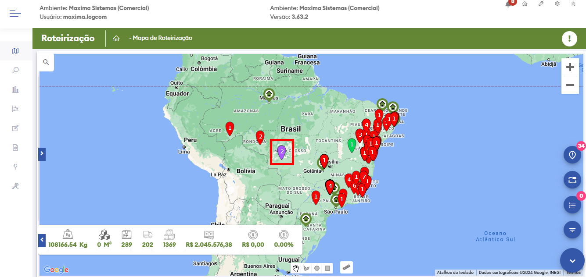Viewport: 586px width, 277px height.
Task: Click the coin icon above 0.00%
Action: pyautogui.click(x=284, y=234)
